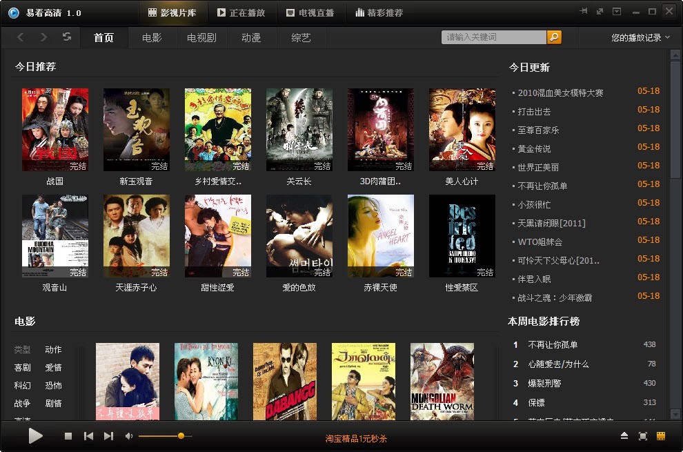Click the vertical scrollbar thumb
The width and height of the screenshot is (683, 452).
[675, 119]
